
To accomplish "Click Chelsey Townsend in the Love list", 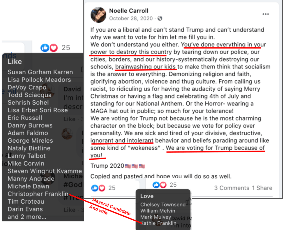I will point(163,205).
